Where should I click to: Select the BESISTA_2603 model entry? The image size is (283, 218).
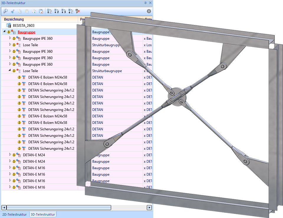click(24, 26)
